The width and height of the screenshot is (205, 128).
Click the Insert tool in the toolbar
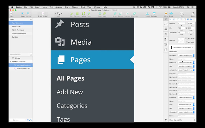[11, 14]
